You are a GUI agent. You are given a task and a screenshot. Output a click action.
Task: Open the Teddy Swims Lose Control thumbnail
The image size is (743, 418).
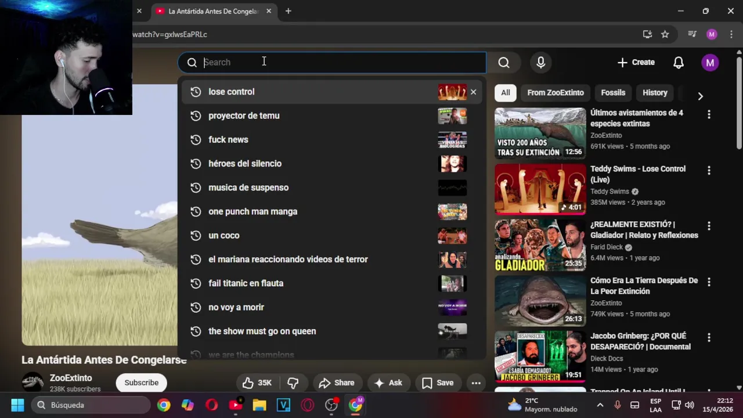[540, 189]
